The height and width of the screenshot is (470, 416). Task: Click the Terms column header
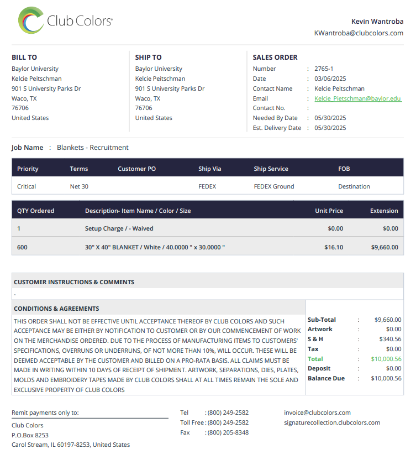tap(79, 169)
